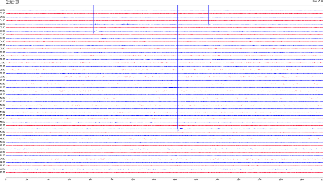Click the 01:00 time label
This screenshot has width=323, height=181.
click(x=2, y=17)
